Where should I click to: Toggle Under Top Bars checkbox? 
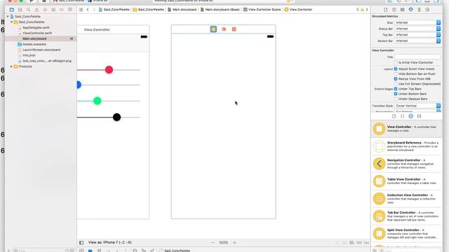point(396,89)
